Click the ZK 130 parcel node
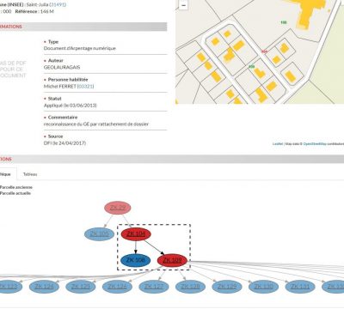The width and height of the screenshot is (344, 309). click(264, 287)
